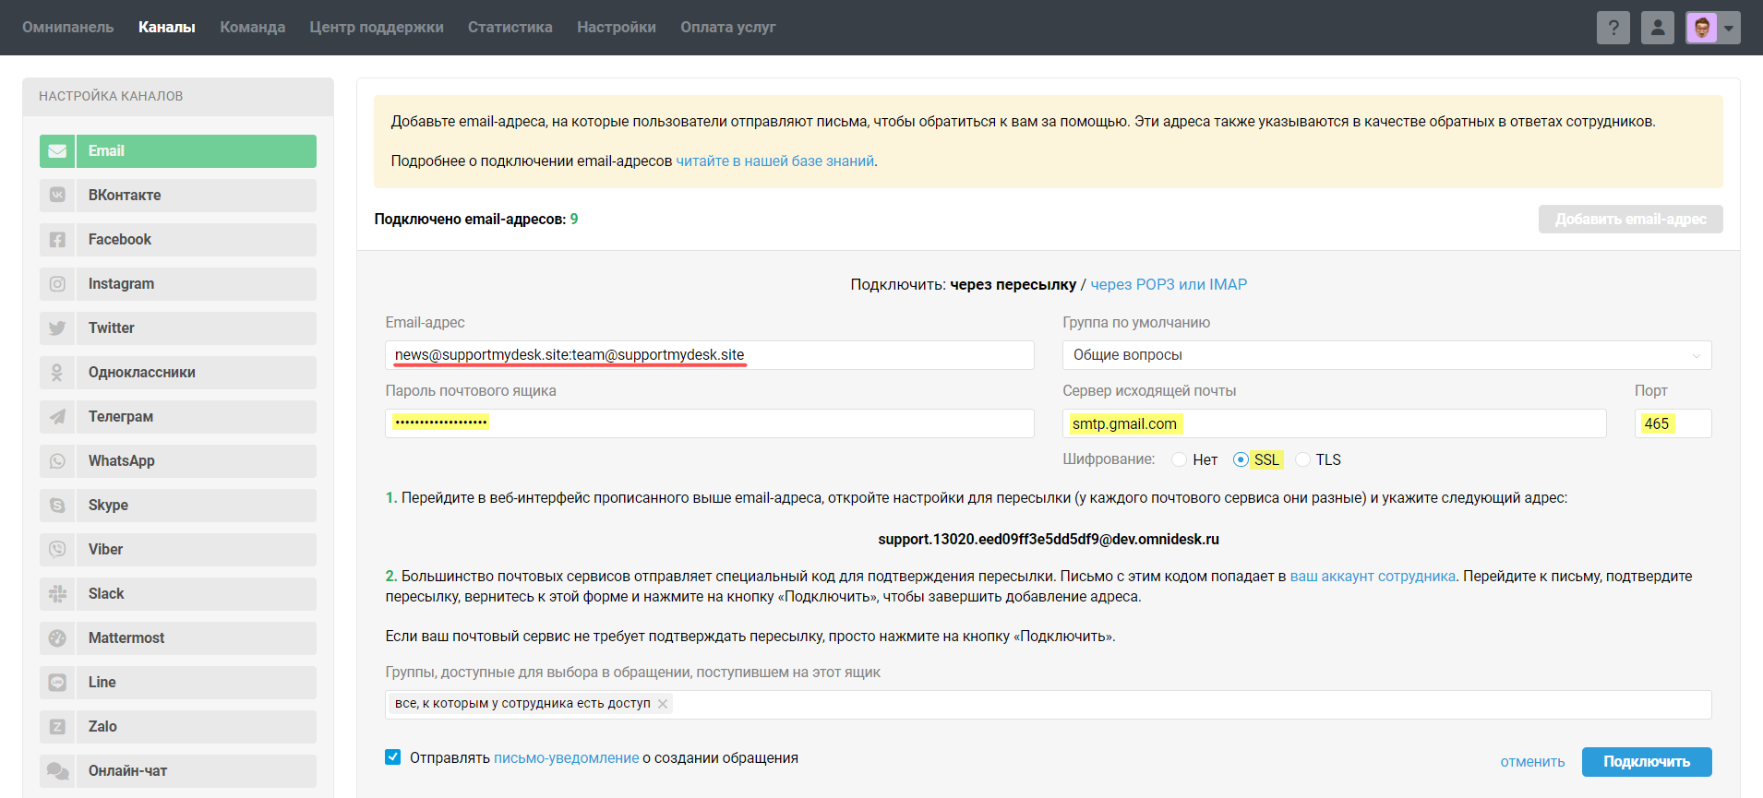Open the user avatar dropdown menu

click(1713, 28)
